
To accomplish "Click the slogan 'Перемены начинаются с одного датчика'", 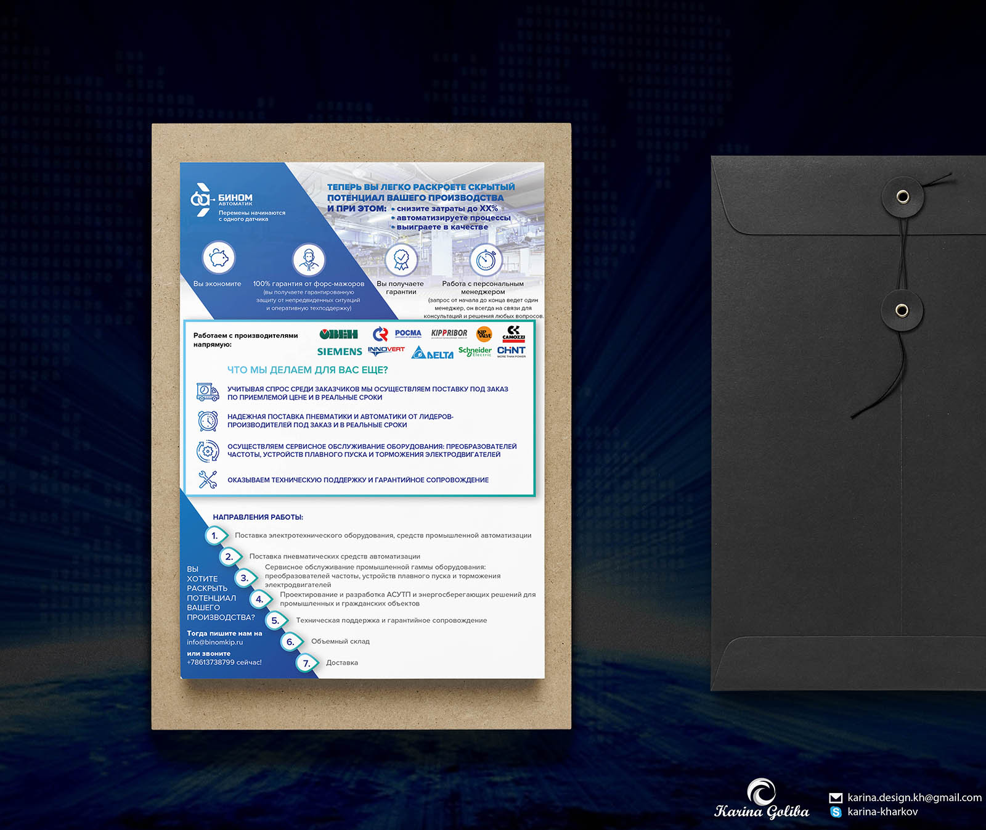I will pos(252,216).
